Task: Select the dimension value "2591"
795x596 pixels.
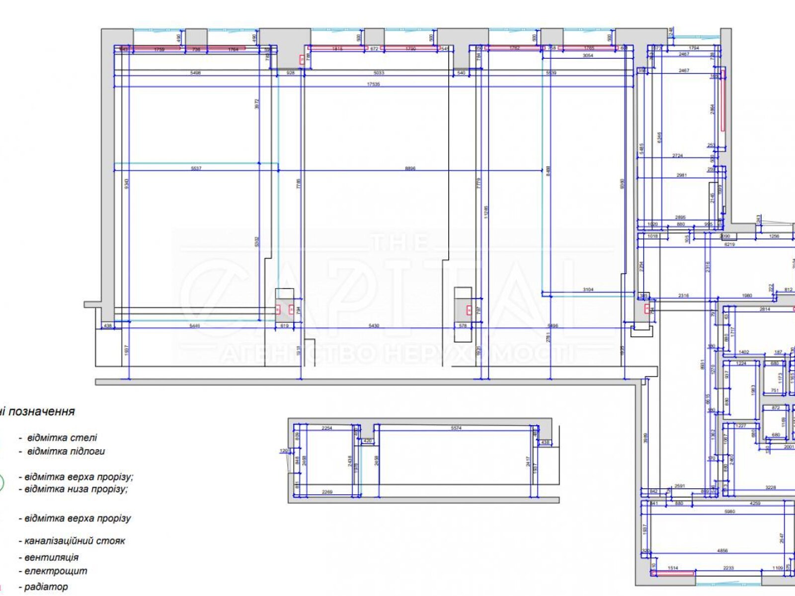Action: pyautogui.click(x=680, y=487)
